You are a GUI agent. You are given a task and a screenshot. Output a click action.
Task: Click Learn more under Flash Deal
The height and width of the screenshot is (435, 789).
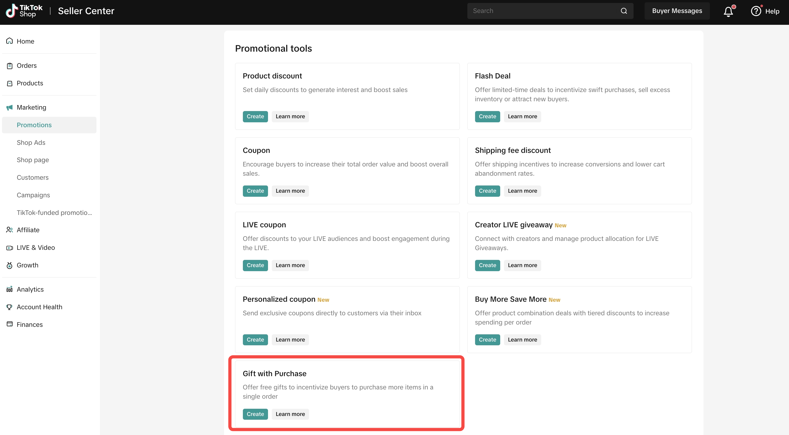(x=522, y=116)
